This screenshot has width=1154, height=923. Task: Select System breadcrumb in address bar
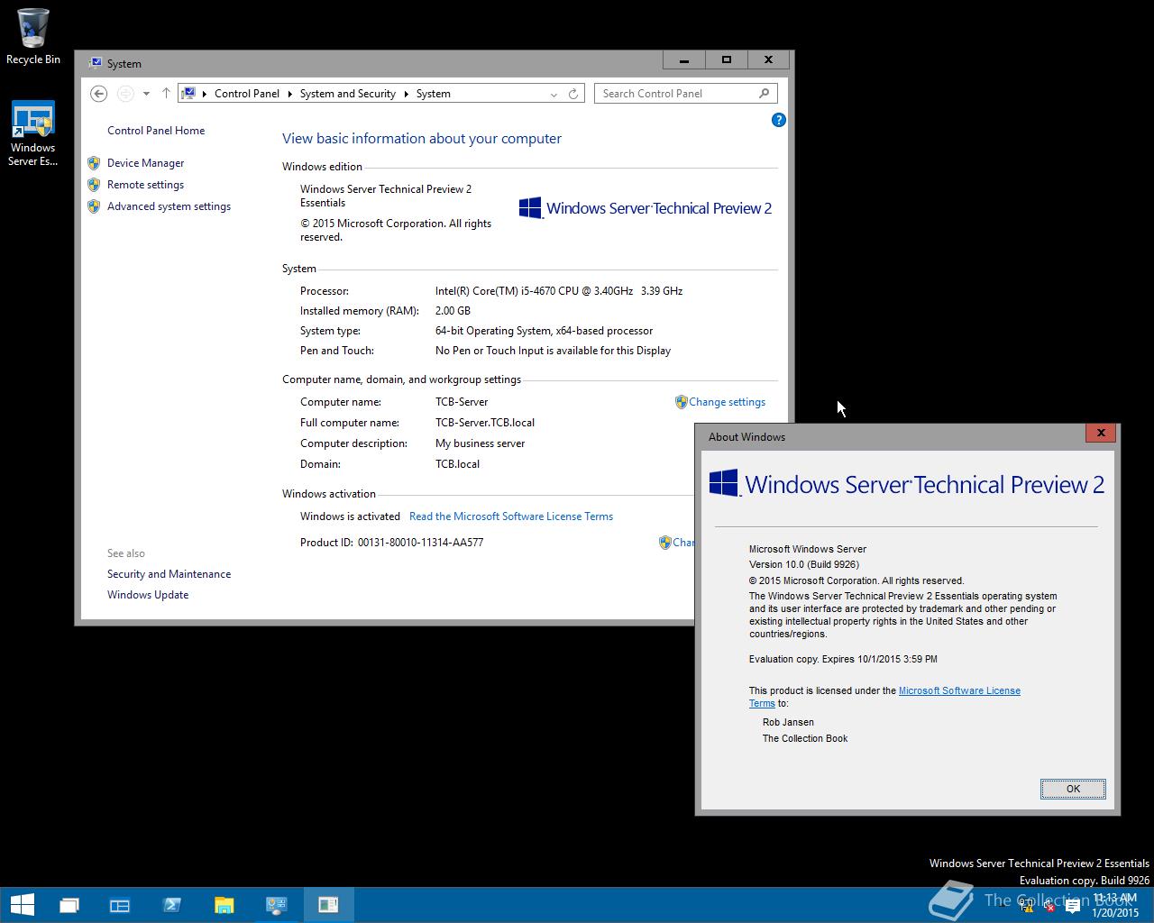[433, 94]
